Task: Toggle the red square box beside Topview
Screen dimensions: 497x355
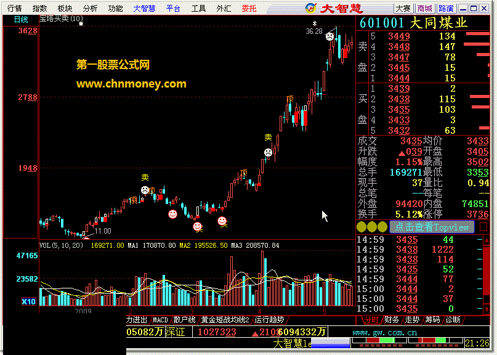Action: [x=483, y=227]
